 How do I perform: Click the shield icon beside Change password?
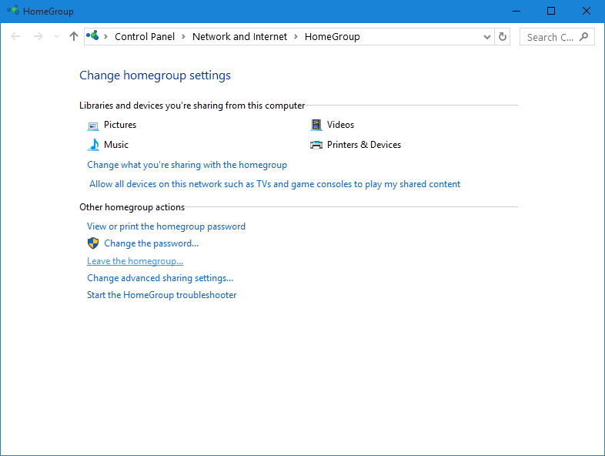[x=93, y=243]
